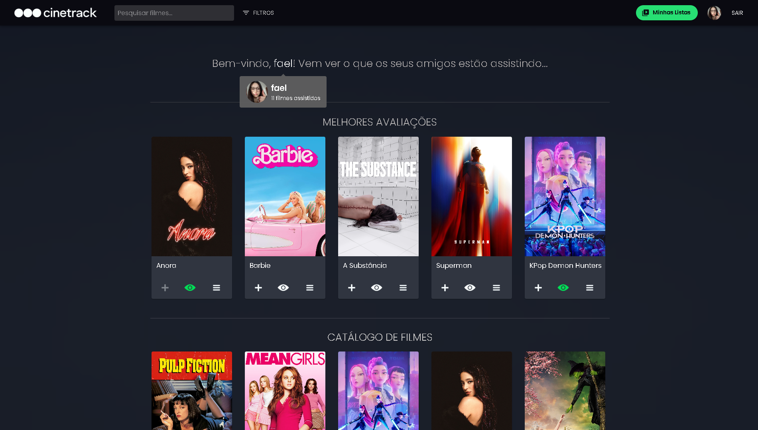Image resolution: width=758 pixels, height=430 pixels.
Task: Log out with the SAIR link
Action: pyautogui.click(x=737, y=13)
